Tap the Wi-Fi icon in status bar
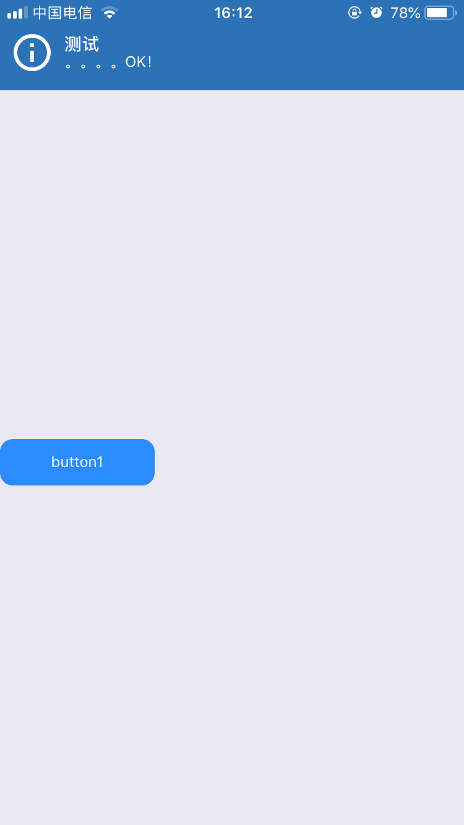Viewport: 464px width, 825px height. [x=110, y=12]
